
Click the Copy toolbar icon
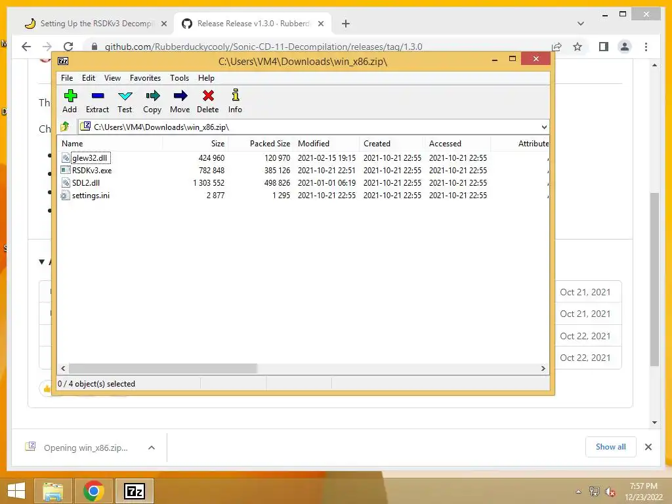[x=152, y=101]
